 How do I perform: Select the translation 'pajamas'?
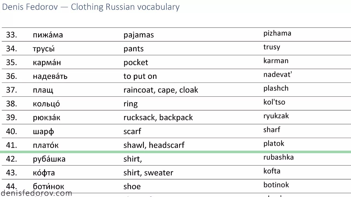pyautogui.click(x=138, y=35)
